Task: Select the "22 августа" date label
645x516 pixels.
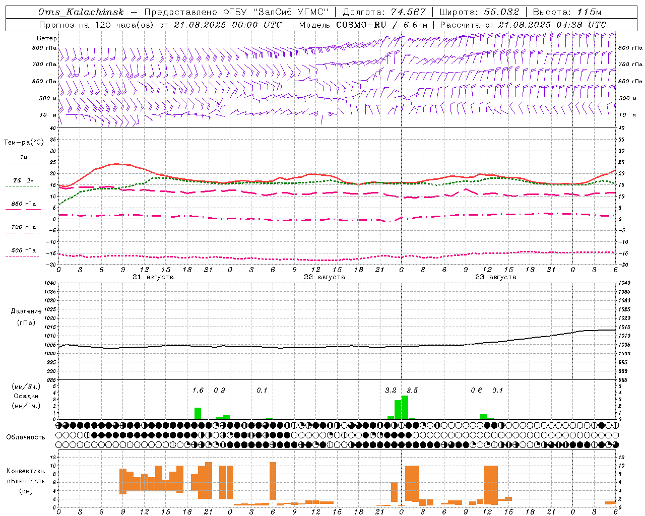Action: coord(325,277)
